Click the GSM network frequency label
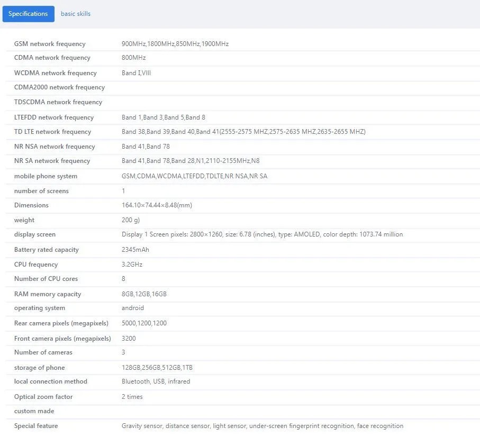This screenshot has width=480, height=437. 50,44
